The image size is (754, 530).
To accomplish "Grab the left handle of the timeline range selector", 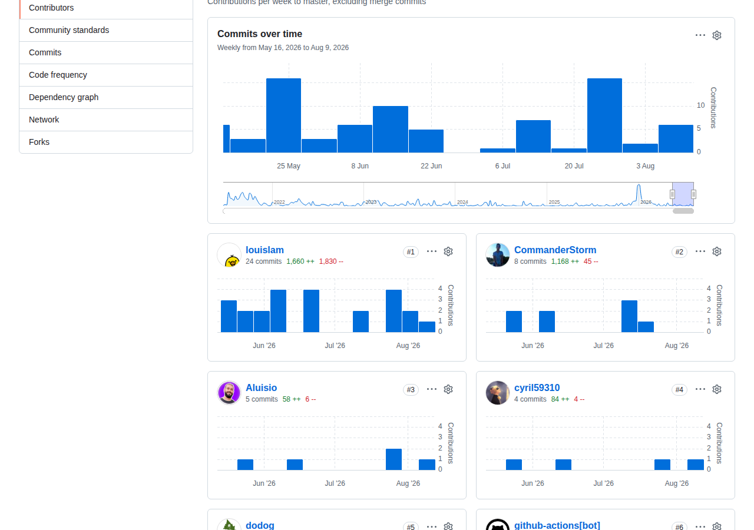I will (x=672, y=194).
